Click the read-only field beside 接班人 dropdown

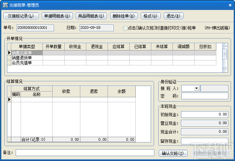point(214,88)
